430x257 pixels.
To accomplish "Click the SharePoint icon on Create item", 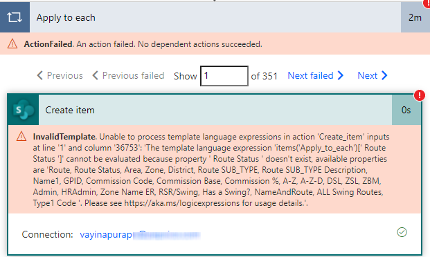I will coord(24,110).
